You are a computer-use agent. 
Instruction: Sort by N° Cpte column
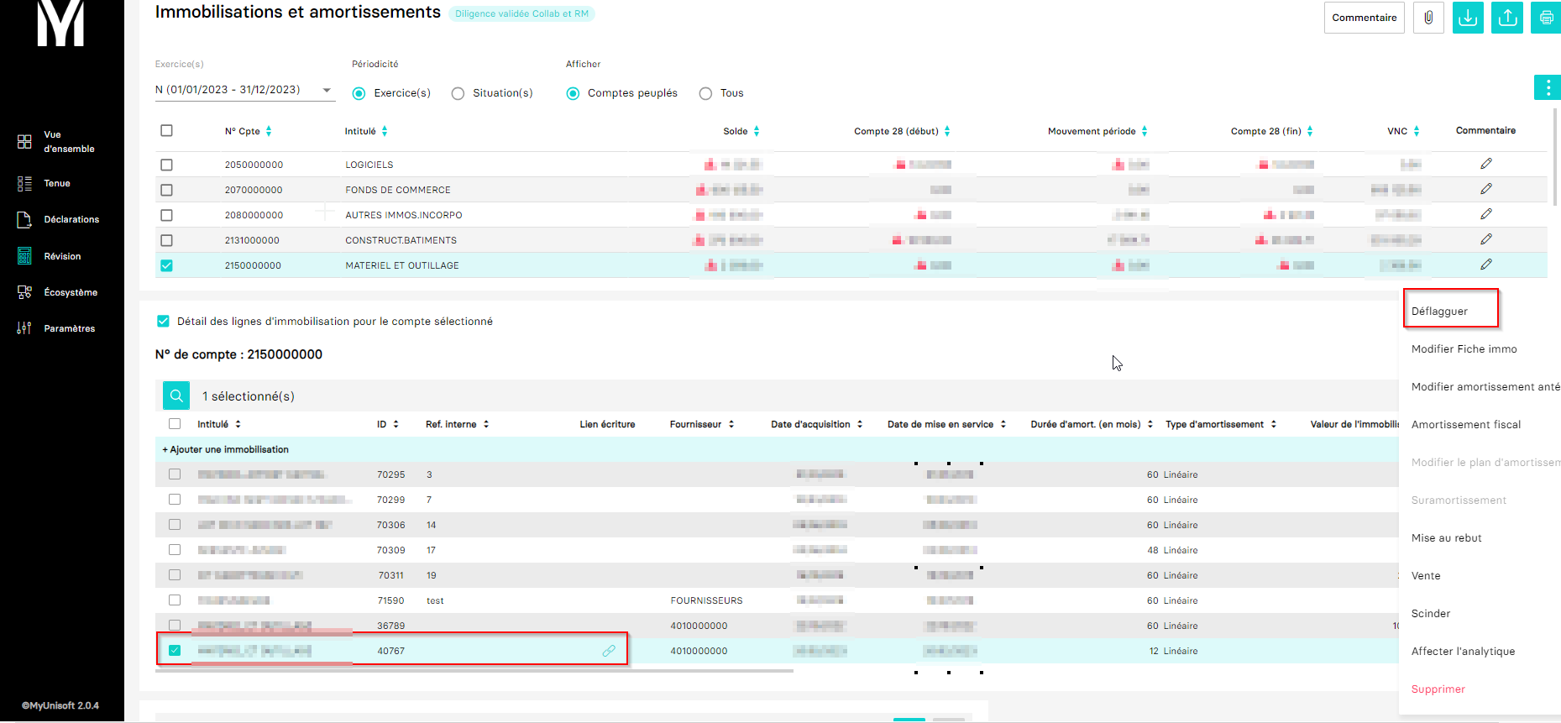pos(269,131)
